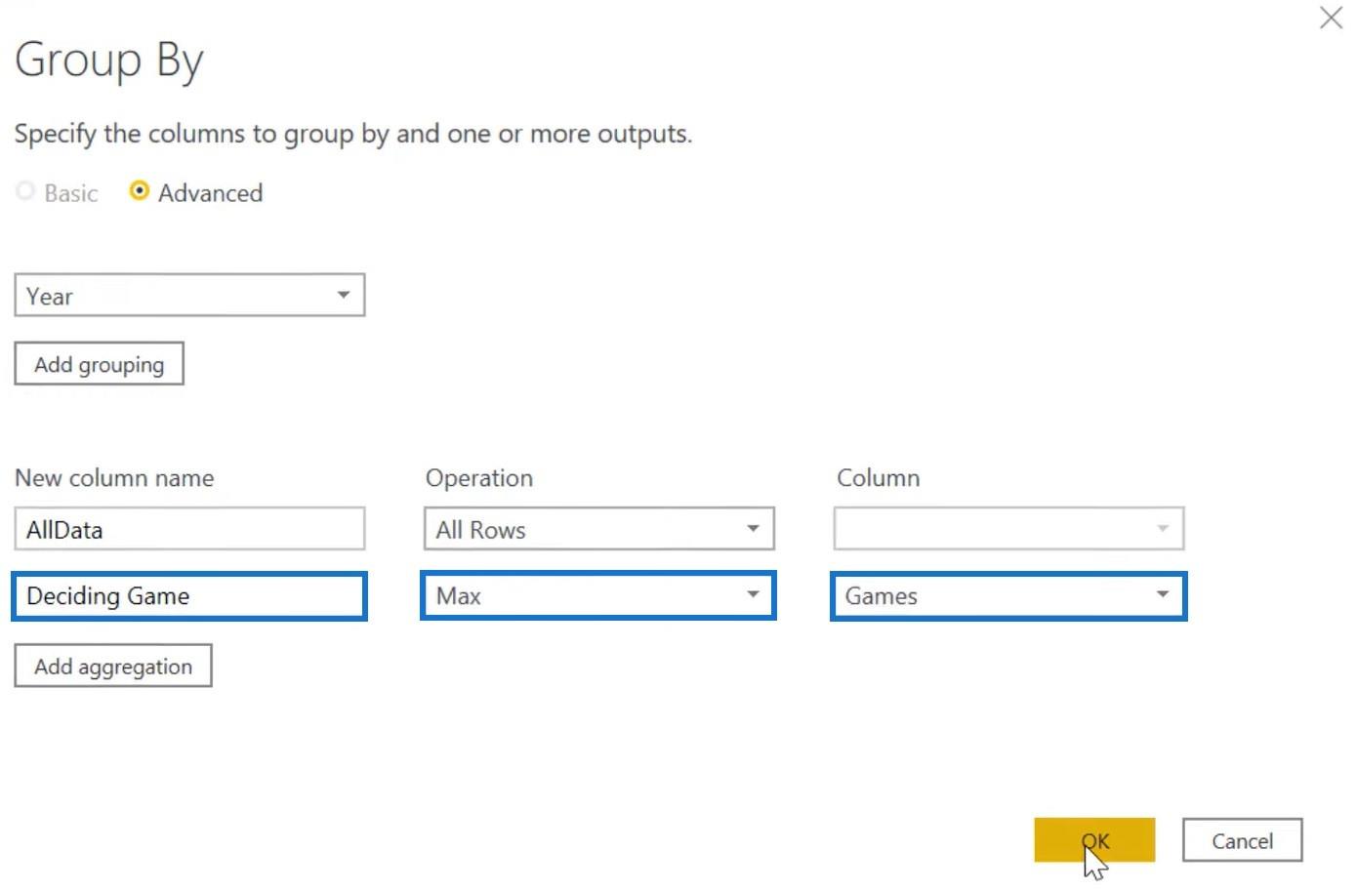Click the Add grouping button

click(x=99, y=364)
